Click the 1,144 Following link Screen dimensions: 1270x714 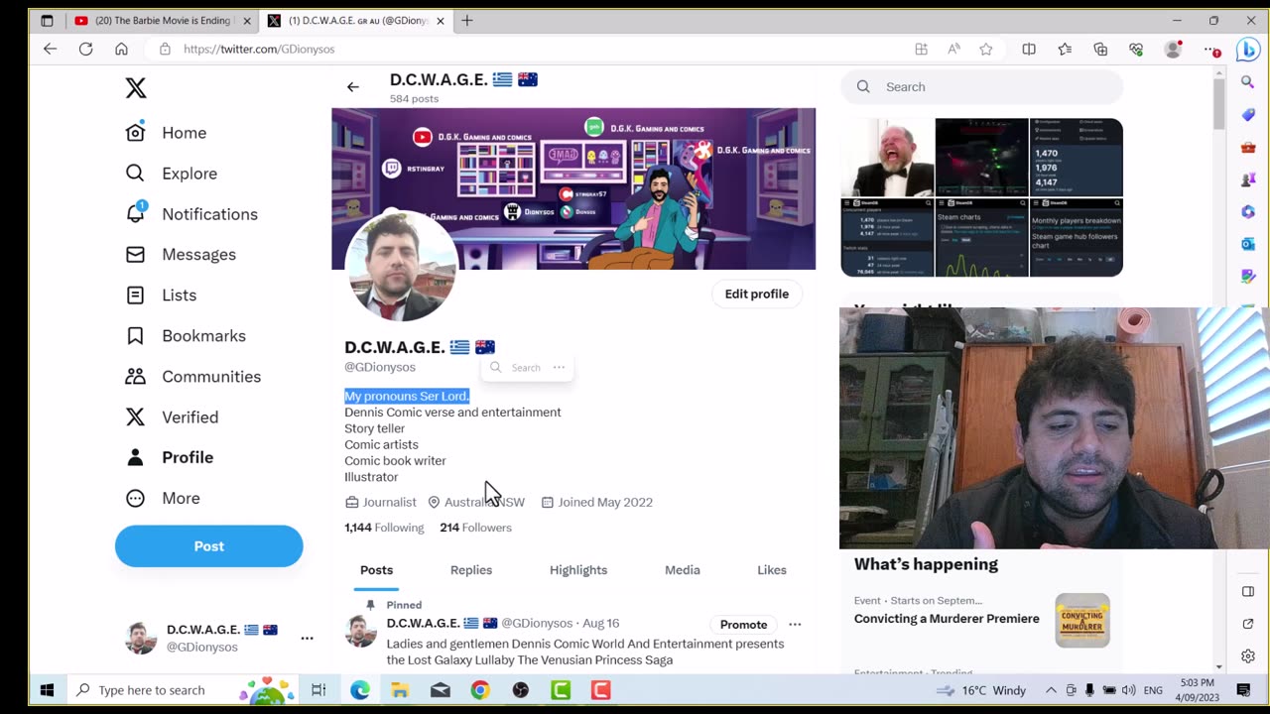pyautogui.click(x=384, y=528)
